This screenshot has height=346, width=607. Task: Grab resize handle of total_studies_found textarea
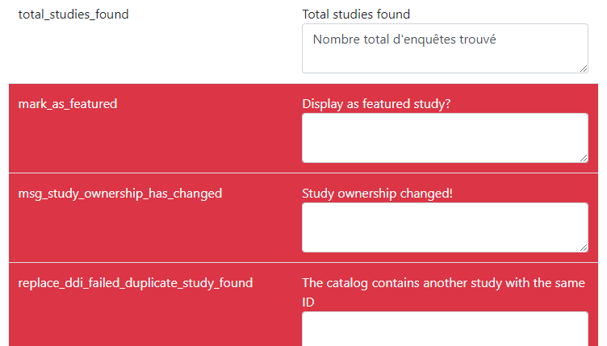point(584,69)
